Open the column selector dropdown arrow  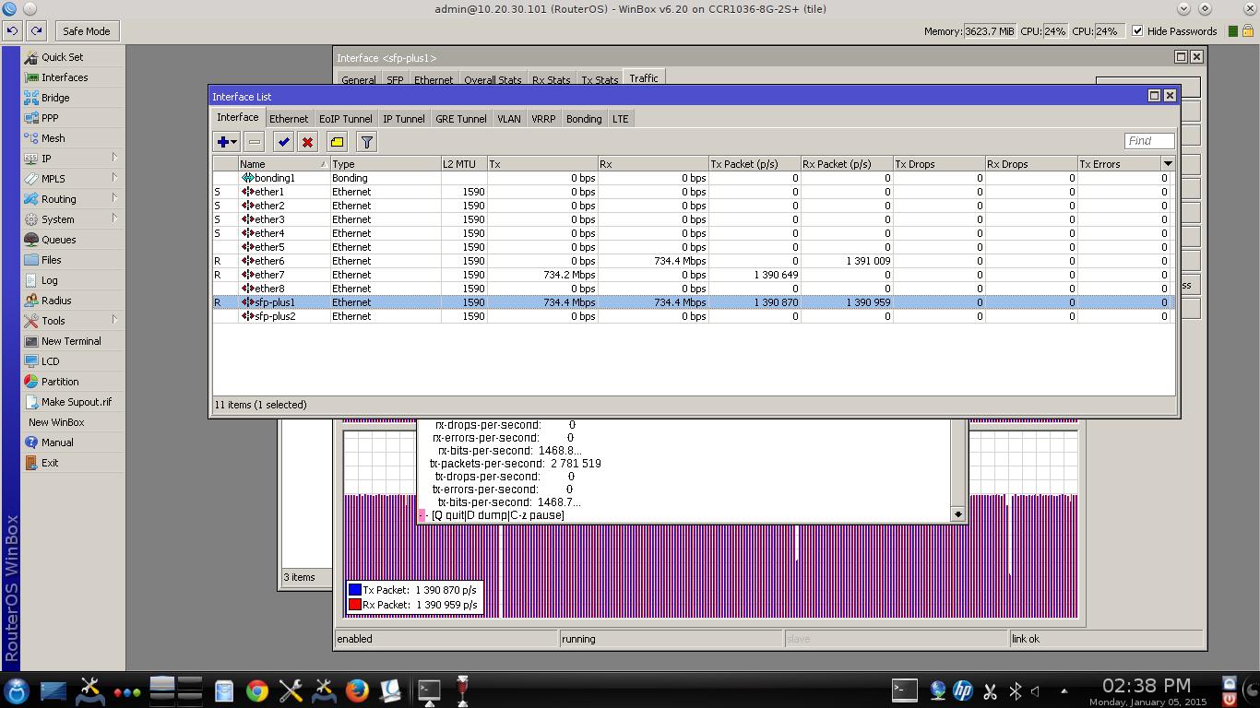(1168, 164)
